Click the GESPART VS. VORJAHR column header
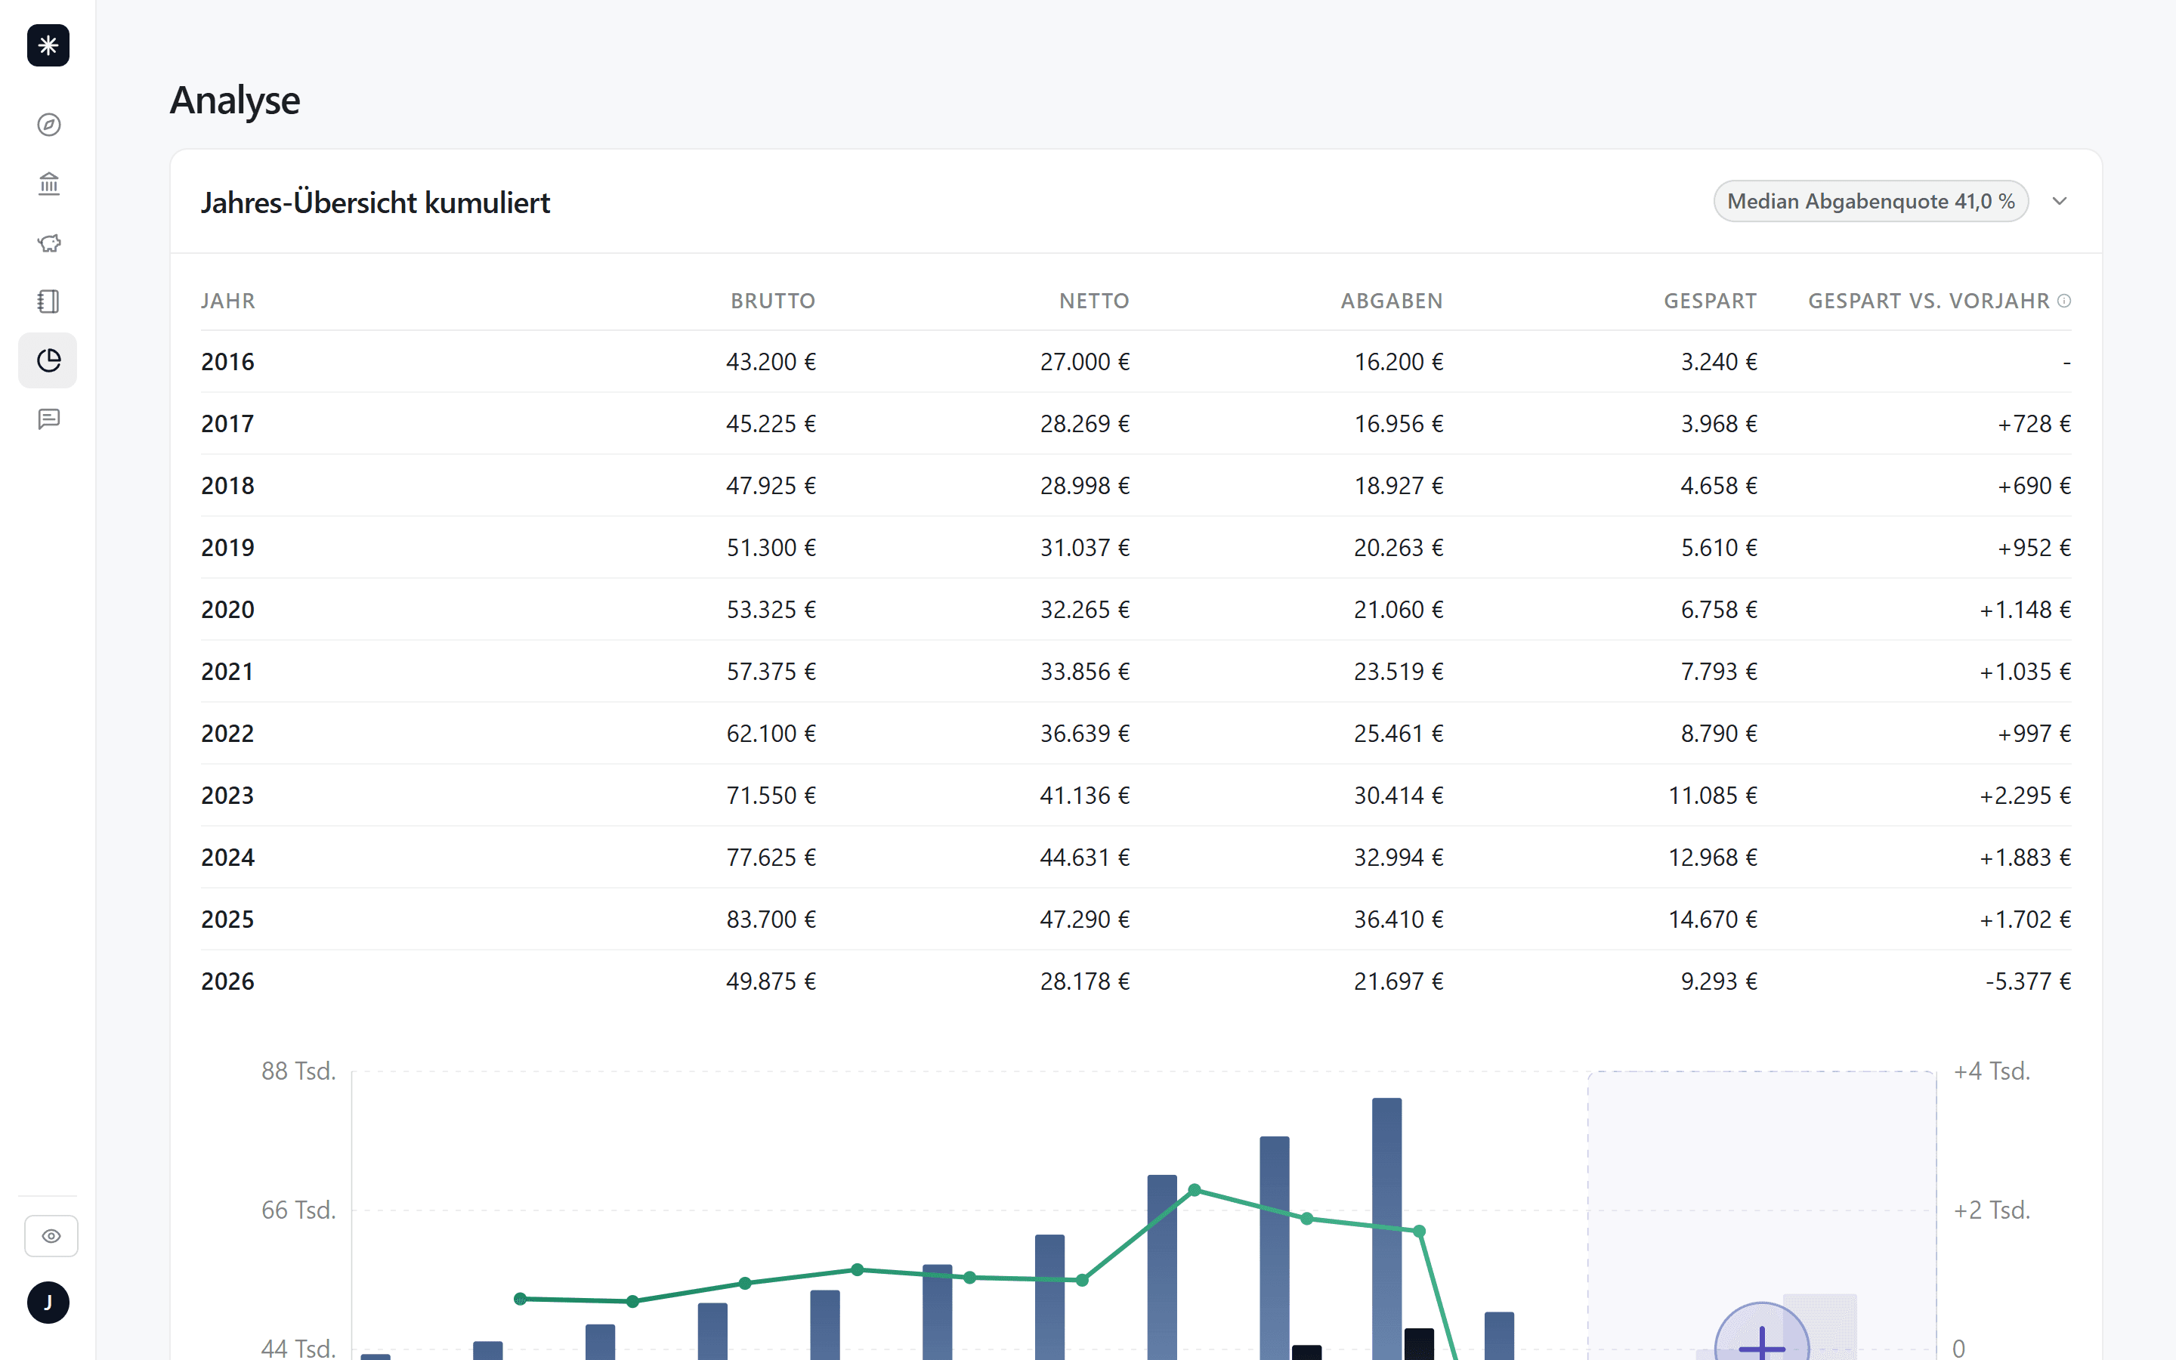Image resolution: width=2176 pixels, height=1360 pixels. tap(1929, 301)
